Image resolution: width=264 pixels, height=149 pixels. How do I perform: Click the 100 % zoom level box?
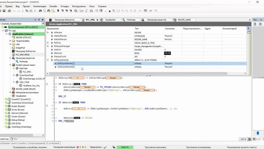[x=243, y=139]
